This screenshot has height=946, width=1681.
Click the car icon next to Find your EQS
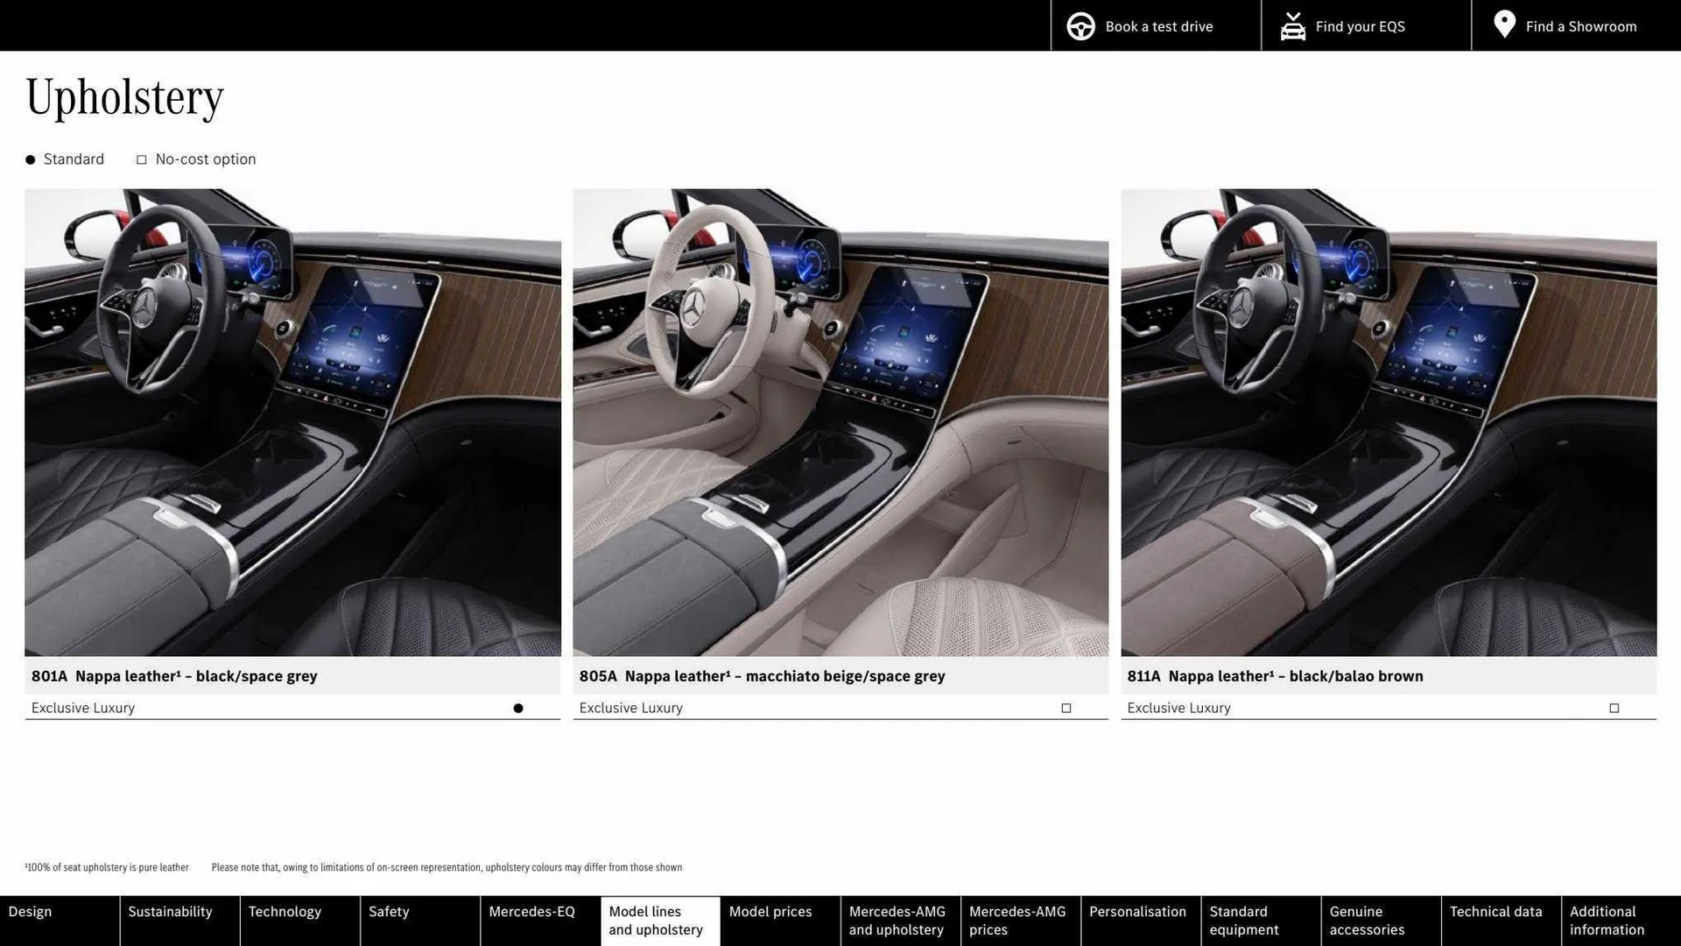pos(1291,25)
